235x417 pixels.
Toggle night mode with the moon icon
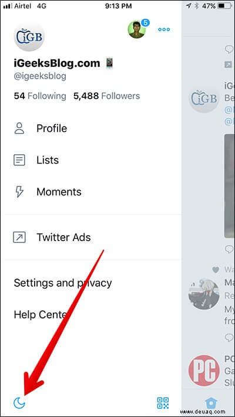point(19,403)
